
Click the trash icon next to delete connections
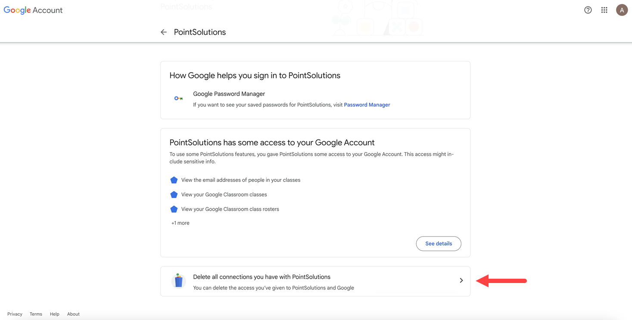[178, 280]
